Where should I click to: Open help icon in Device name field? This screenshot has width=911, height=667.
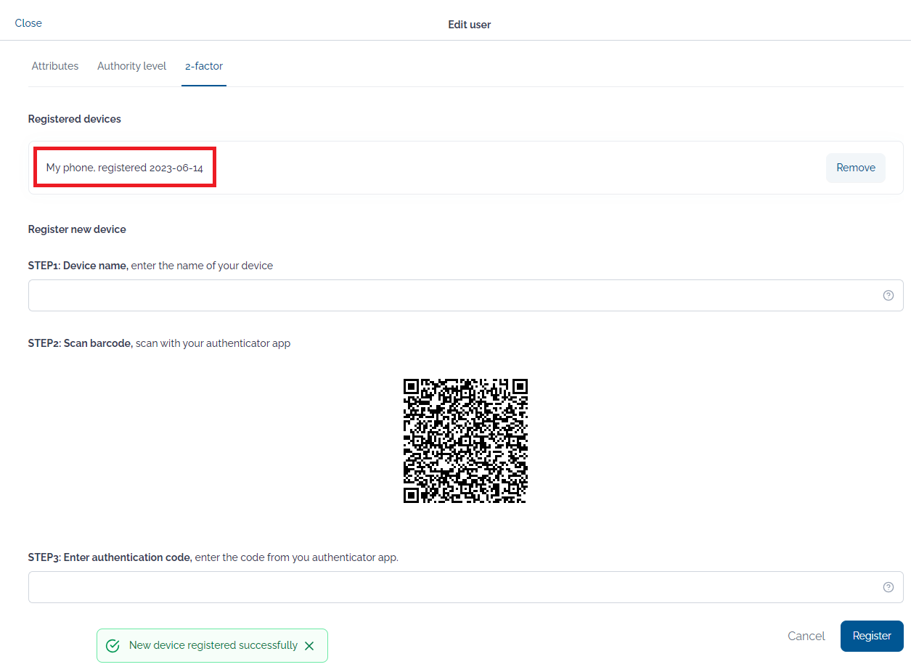[888, 295]
